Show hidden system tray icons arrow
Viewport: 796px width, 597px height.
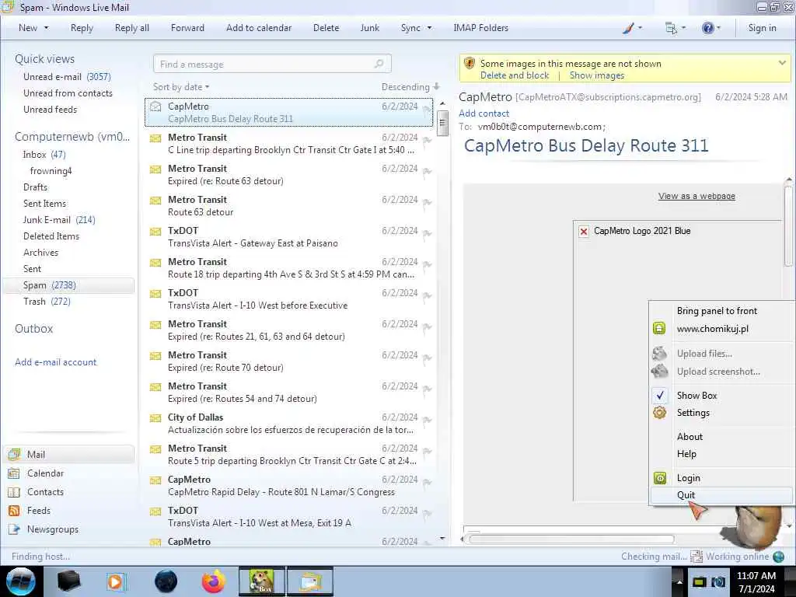click(x=679, y=581)
